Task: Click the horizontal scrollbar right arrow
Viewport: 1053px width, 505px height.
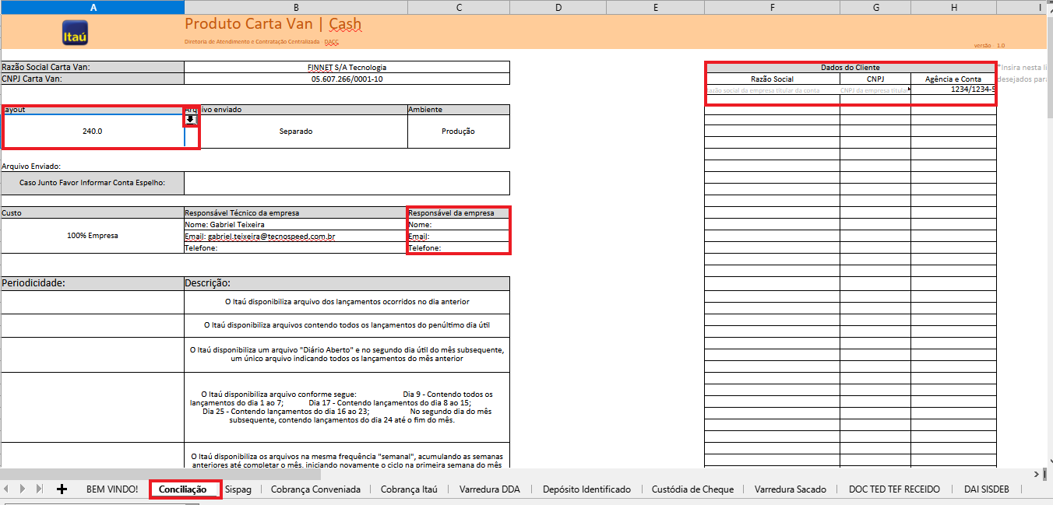Action: tap(1036, 474)
